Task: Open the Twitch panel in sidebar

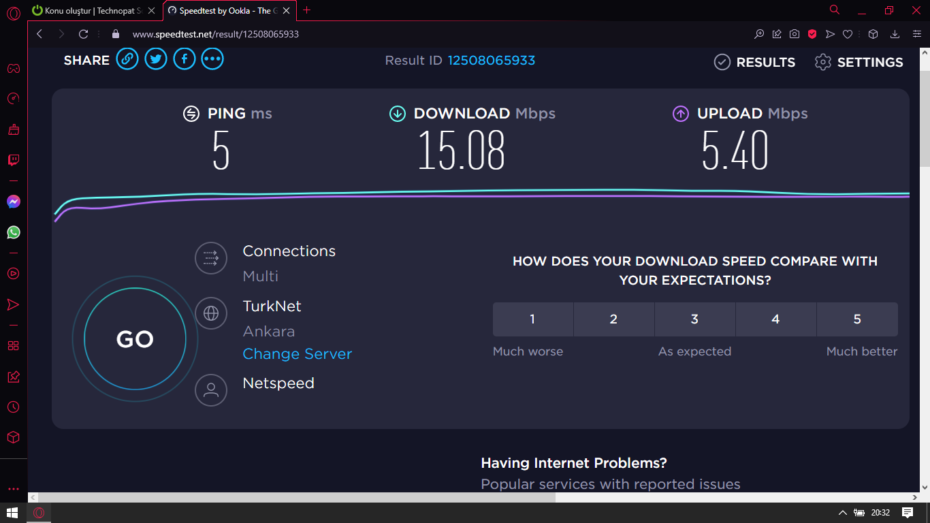Action: click(x=13, y=161)
